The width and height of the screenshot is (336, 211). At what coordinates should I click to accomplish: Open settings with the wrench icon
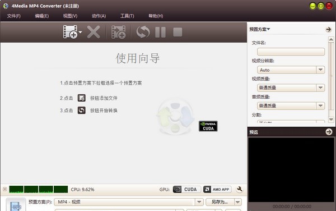240,189
